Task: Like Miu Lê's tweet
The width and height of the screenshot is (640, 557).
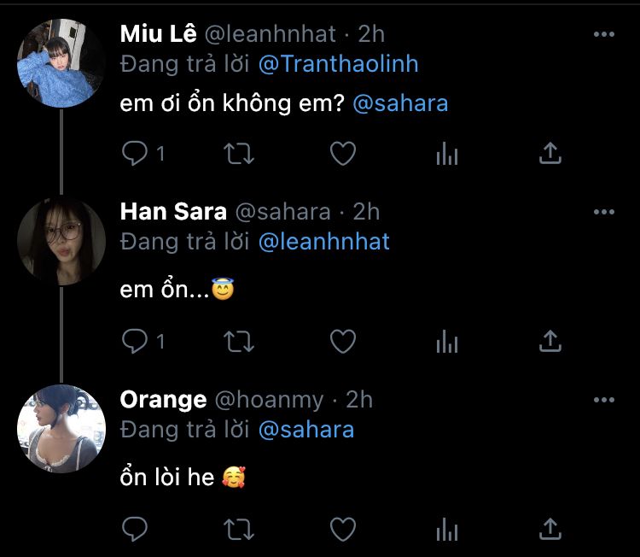Action: pos(343,154)
